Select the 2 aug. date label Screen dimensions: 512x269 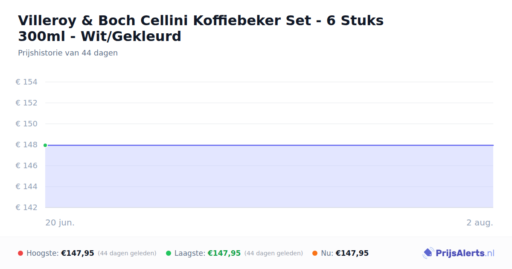[x=480, y=222]
